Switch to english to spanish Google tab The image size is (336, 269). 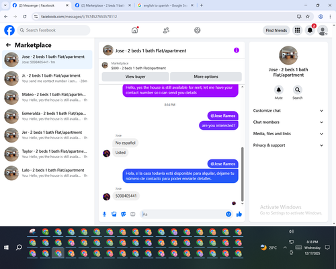click(x=165, y=5)
